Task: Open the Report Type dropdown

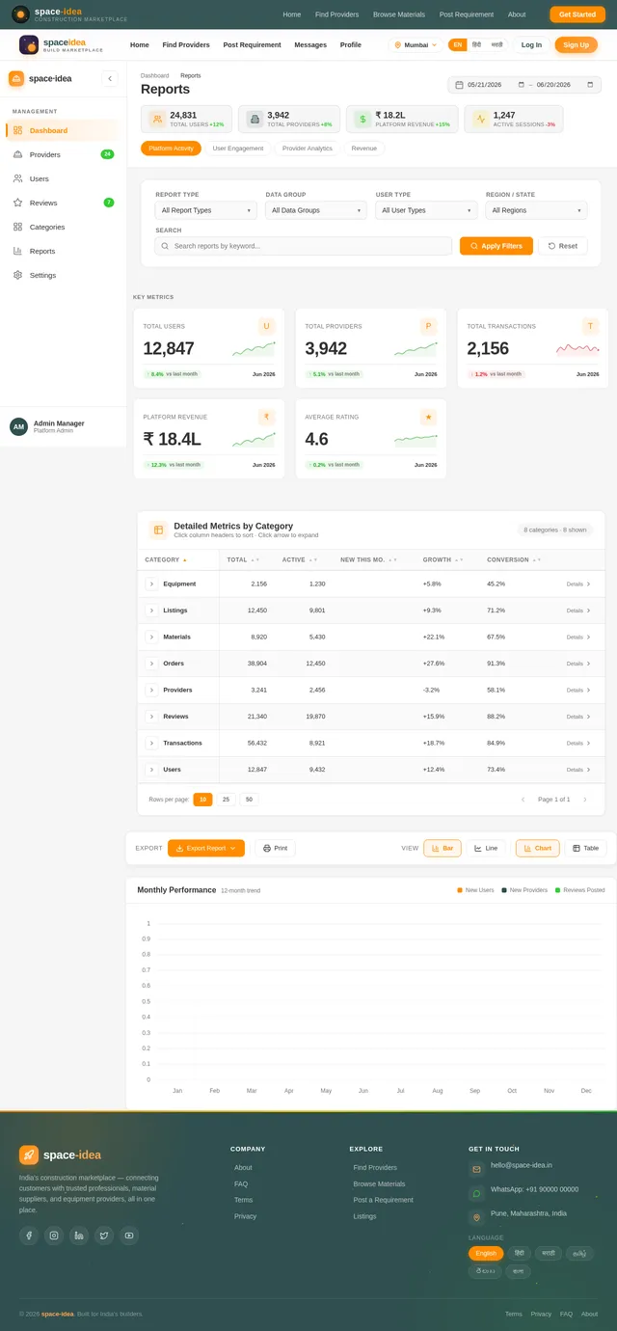Action: pyautogui.click(x=206, y=210)
